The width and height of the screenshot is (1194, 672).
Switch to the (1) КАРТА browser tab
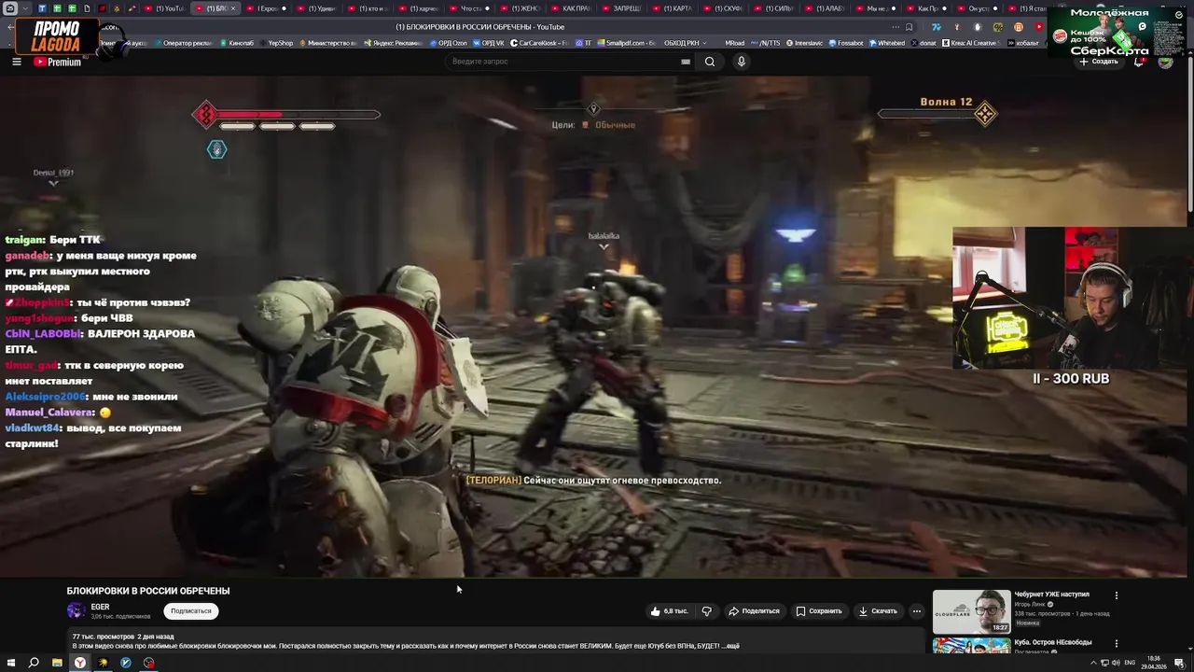pyautogui.click(x=672, y=8)
